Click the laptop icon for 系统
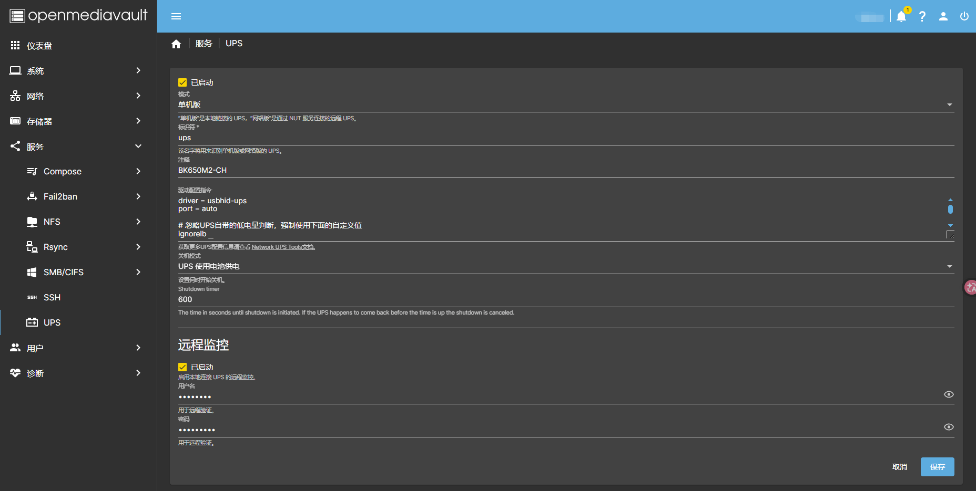Screen dimensions: 976x491 click(15, 70)
